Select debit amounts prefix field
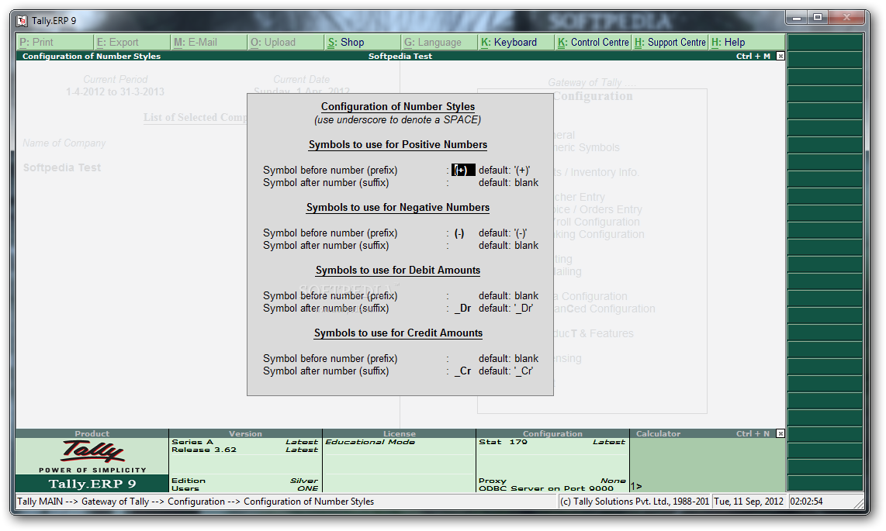Viewport: 886px width, 531px height. (x=462, y=295)
